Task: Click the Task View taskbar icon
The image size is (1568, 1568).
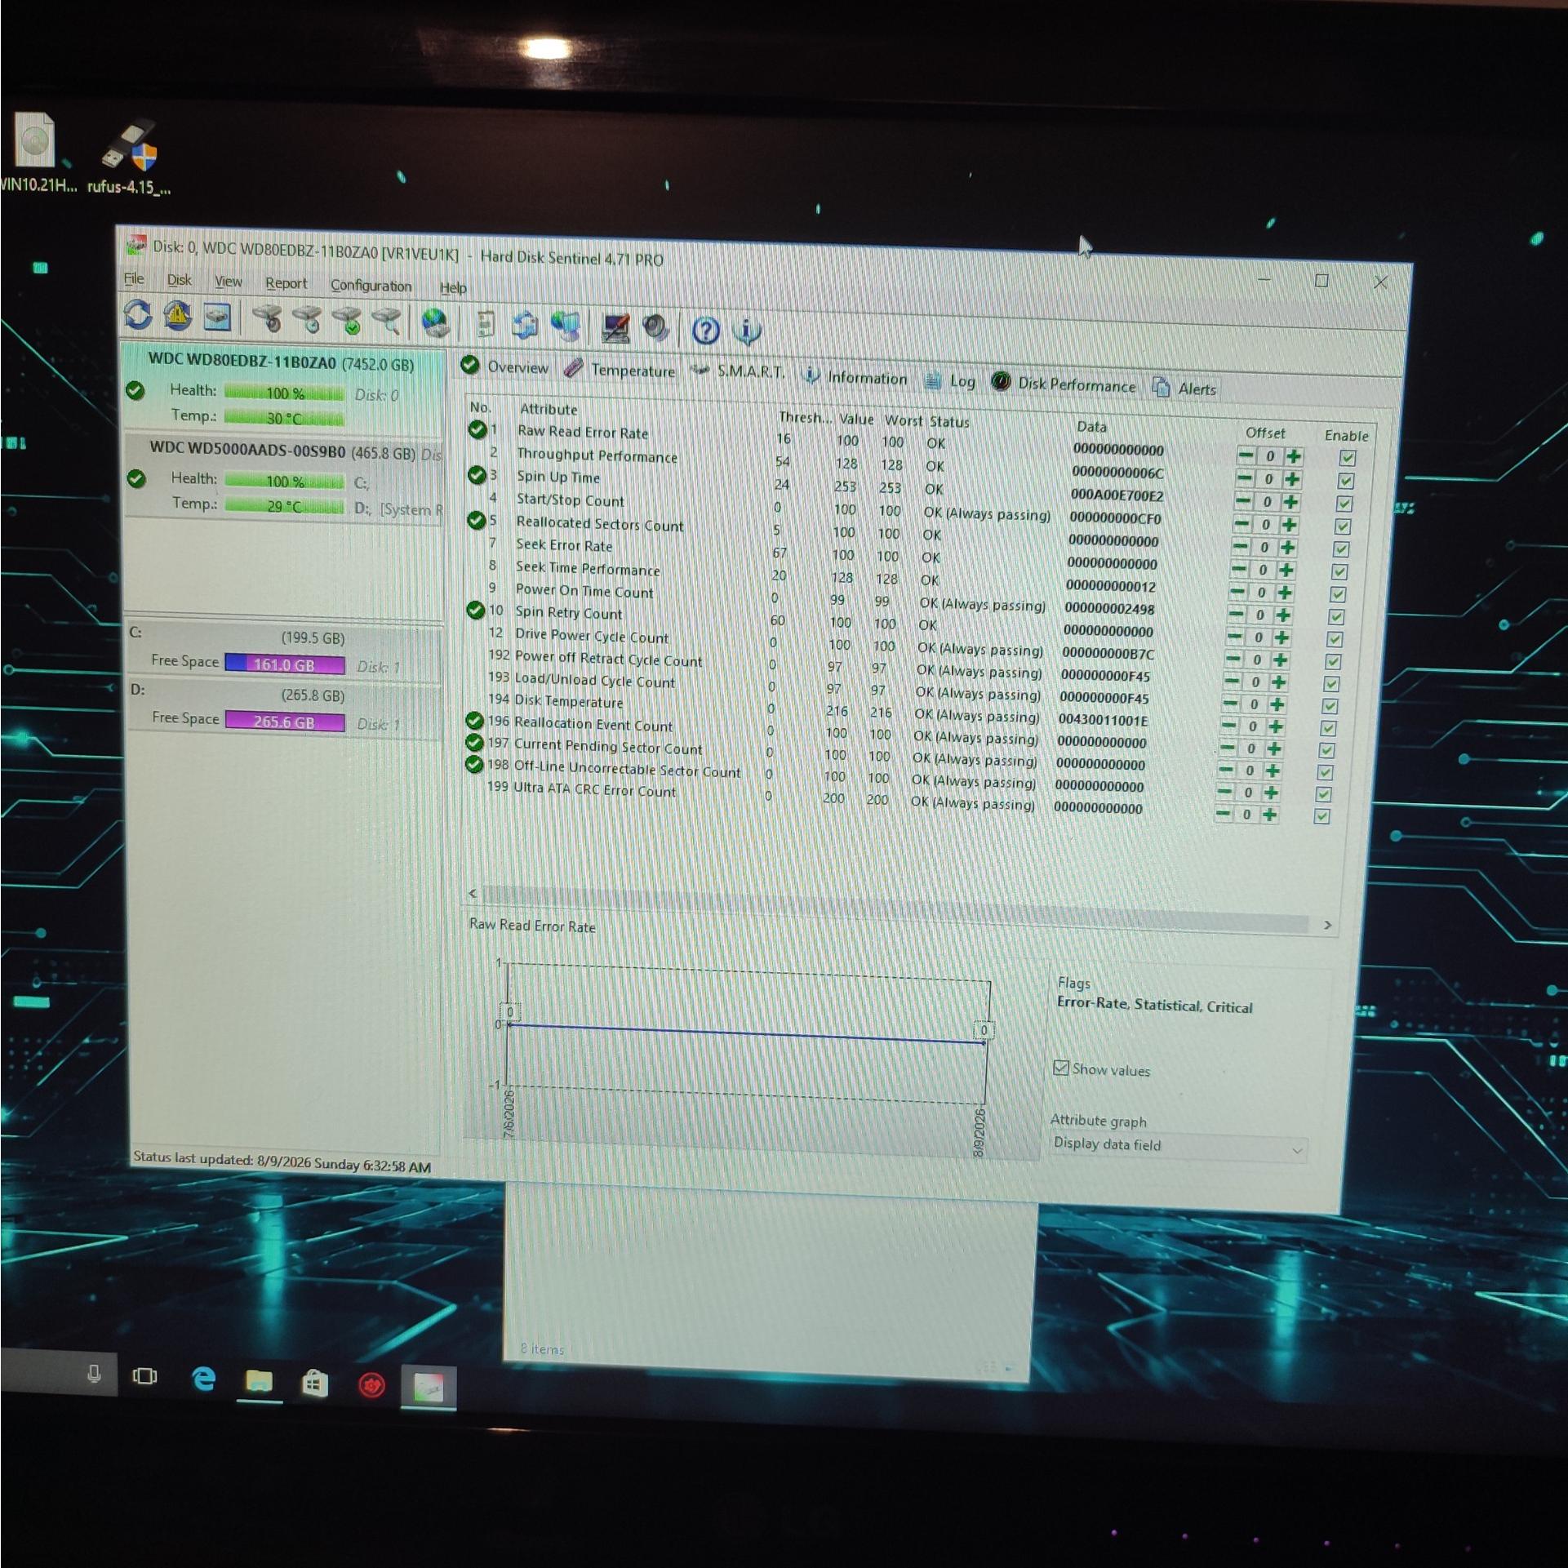Action: click(x=145, y=1377)
